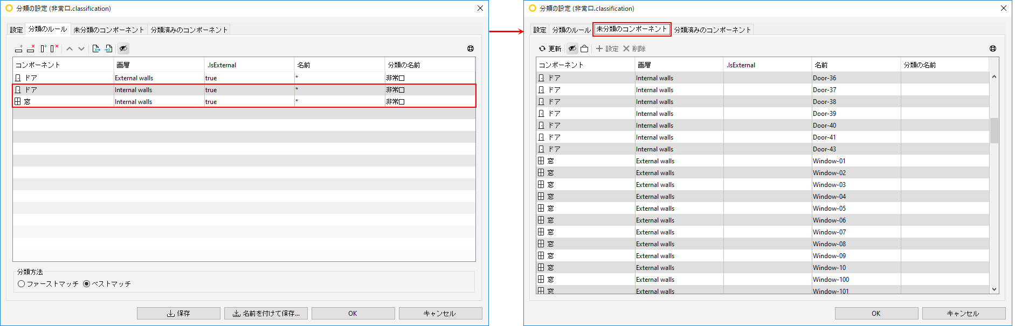Image resolution: width=1015 pixels, height=326 pixels.
Task: Select the Window-05 row
Action: point(763,208)
